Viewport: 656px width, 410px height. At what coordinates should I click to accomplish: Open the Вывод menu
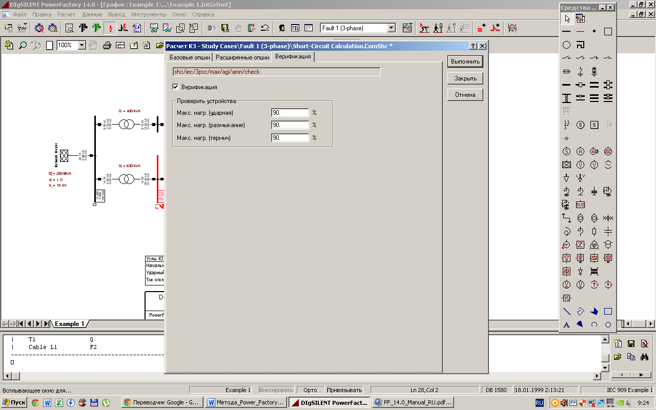click(x=117, y=14)
